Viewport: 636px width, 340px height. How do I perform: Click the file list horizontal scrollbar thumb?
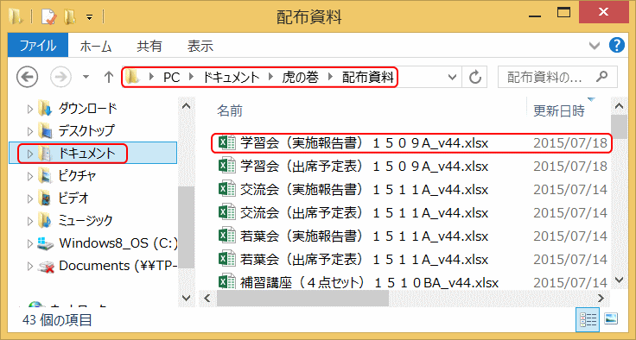point(302,299)
